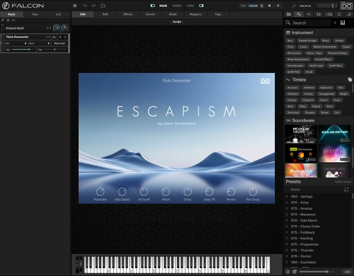Open the Main Out output dropdown

click(x=59, y=43)
